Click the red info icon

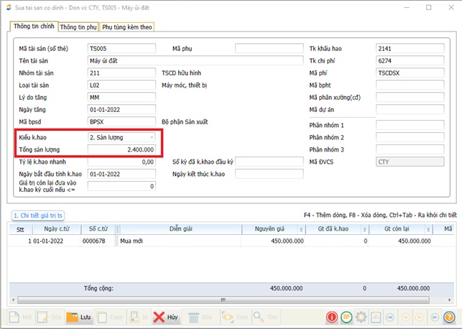(332, 317)
